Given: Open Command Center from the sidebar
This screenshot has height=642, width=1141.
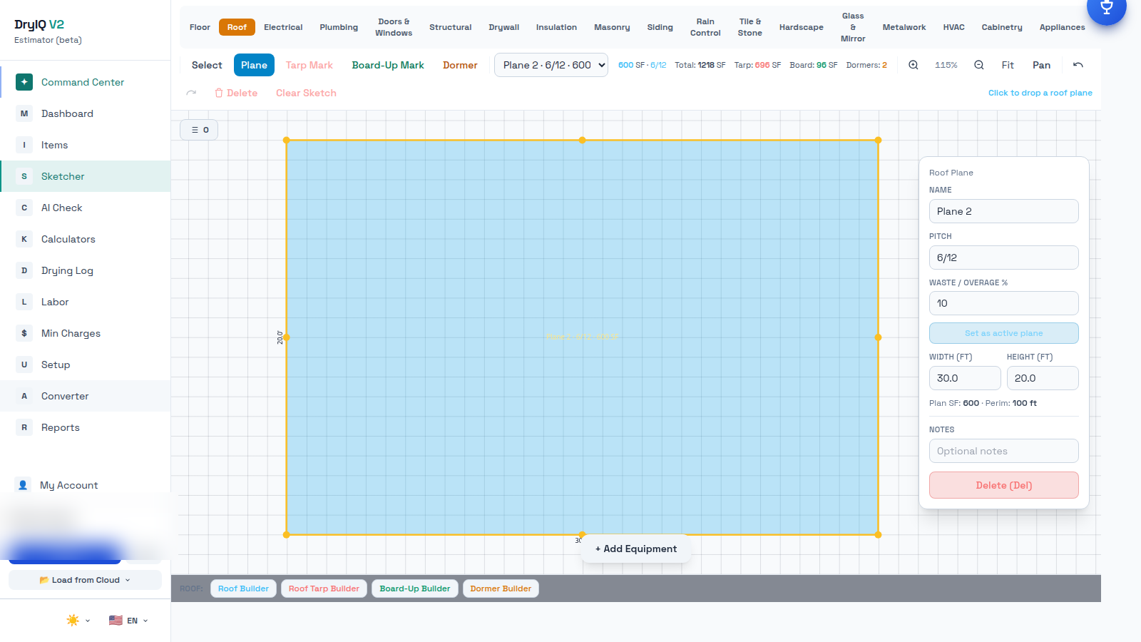Looking at the screenshot, I should [86, 82].
